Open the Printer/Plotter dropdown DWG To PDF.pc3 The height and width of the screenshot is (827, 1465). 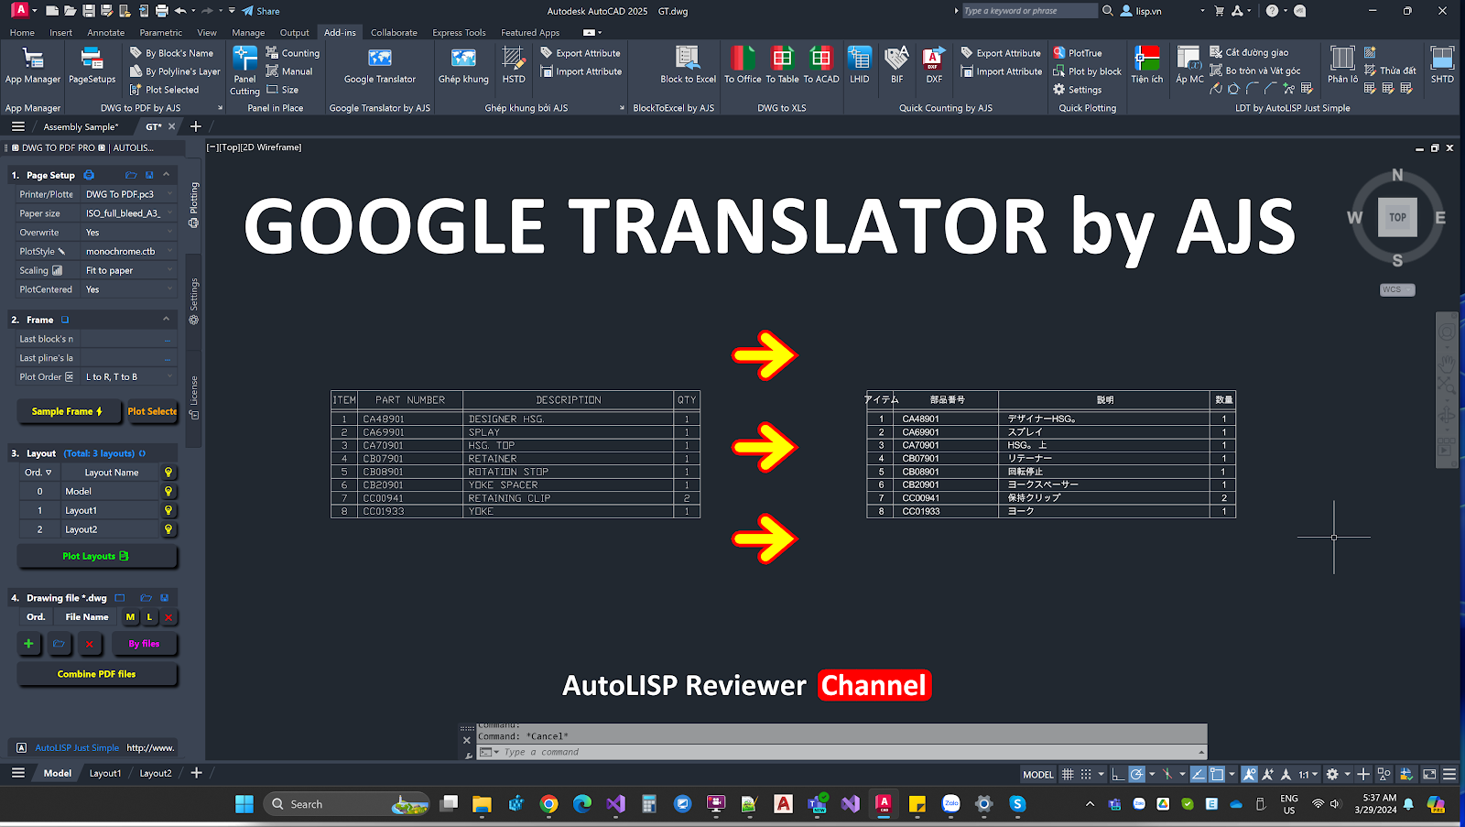point(128,194)
